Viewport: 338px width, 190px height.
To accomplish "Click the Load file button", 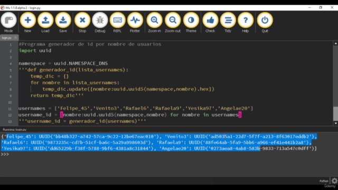I will tap(45, 22).
